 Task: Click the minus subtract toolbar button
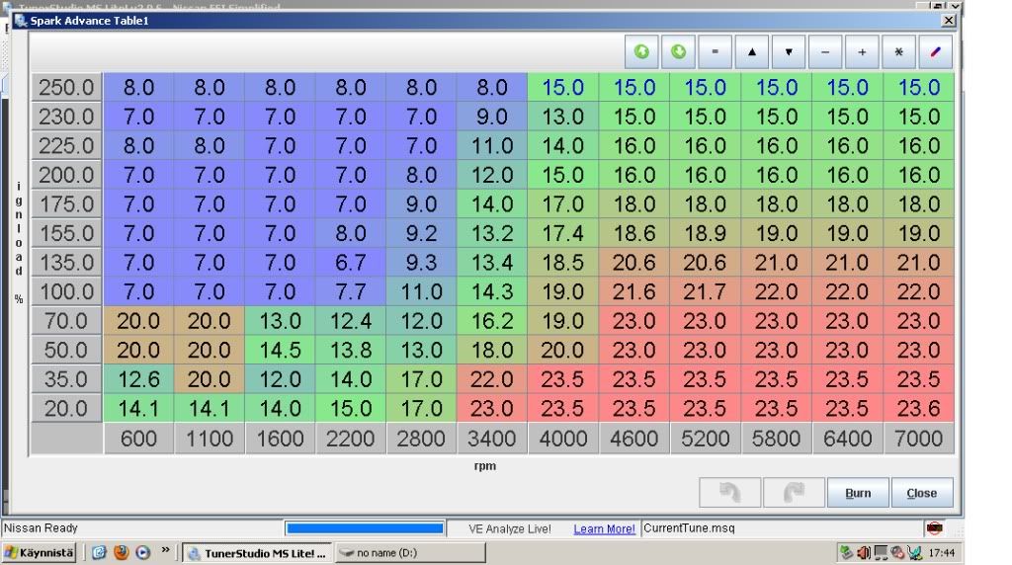825,51
